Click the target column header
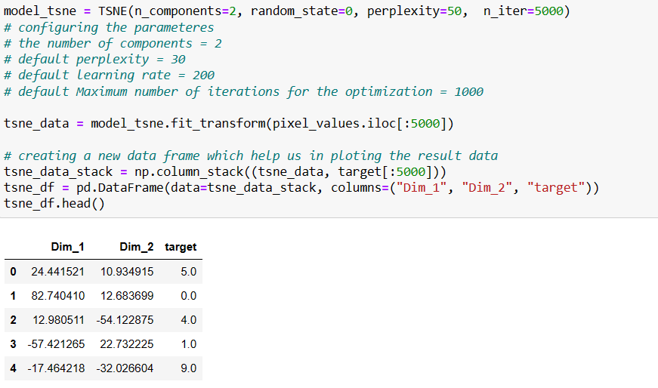 coord(181,247)
